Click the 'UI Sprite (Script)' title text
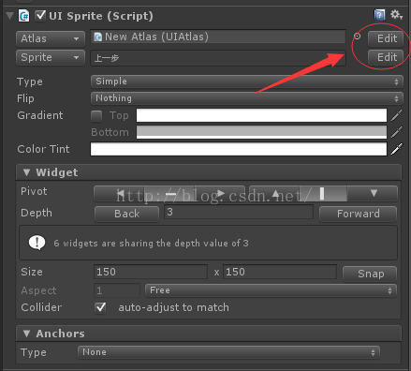 101,16
